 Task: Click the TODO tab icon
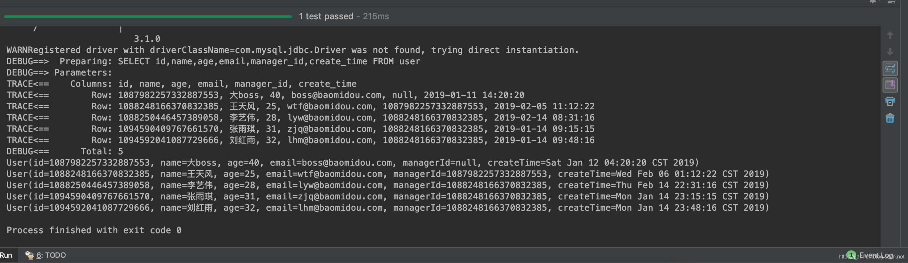coord(29,255)
